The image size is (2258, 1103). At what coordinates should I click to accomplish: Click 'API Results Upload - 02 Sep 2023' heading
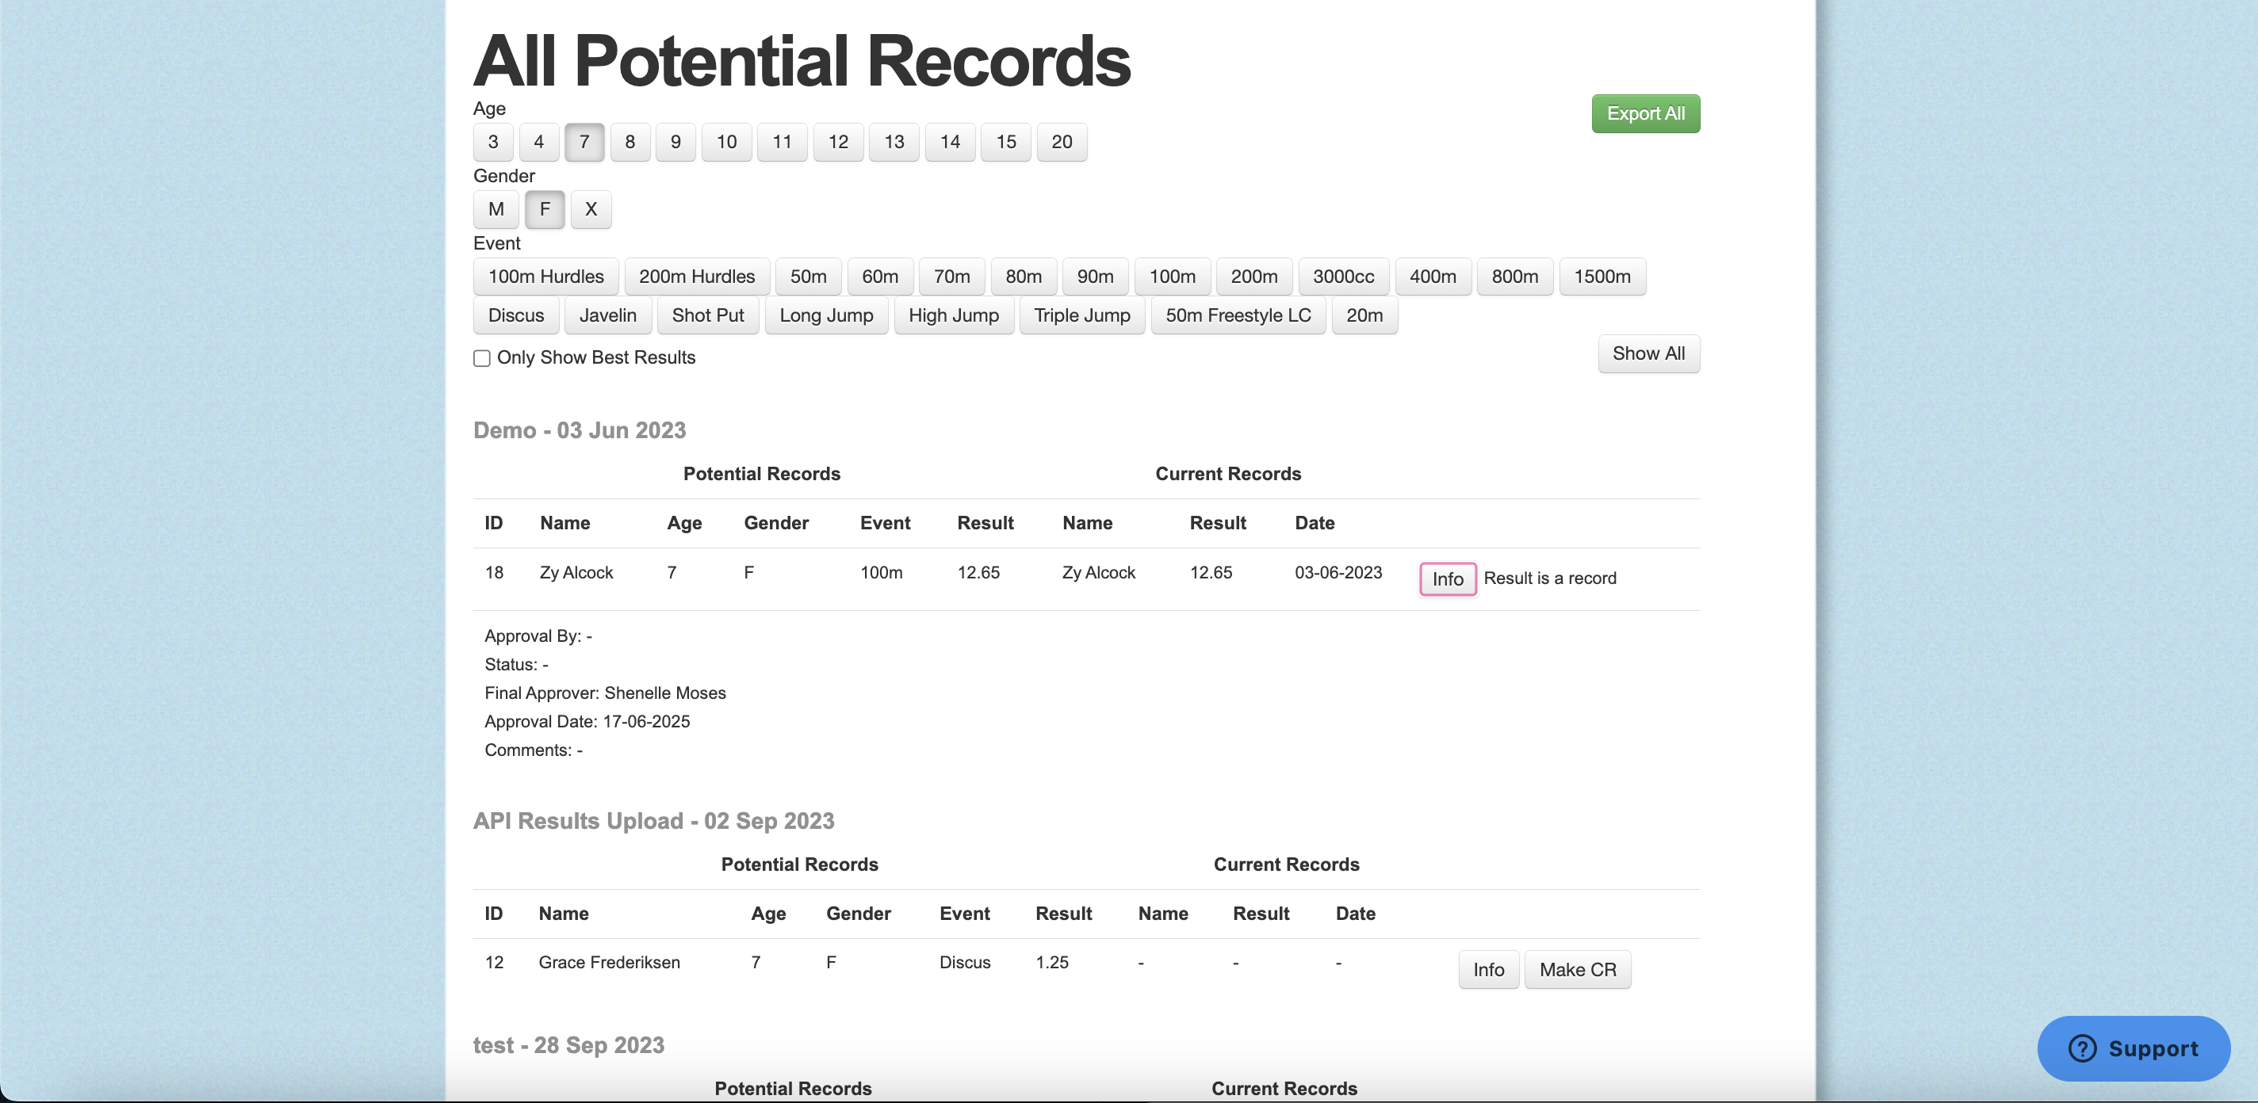(x=654, y=821)
